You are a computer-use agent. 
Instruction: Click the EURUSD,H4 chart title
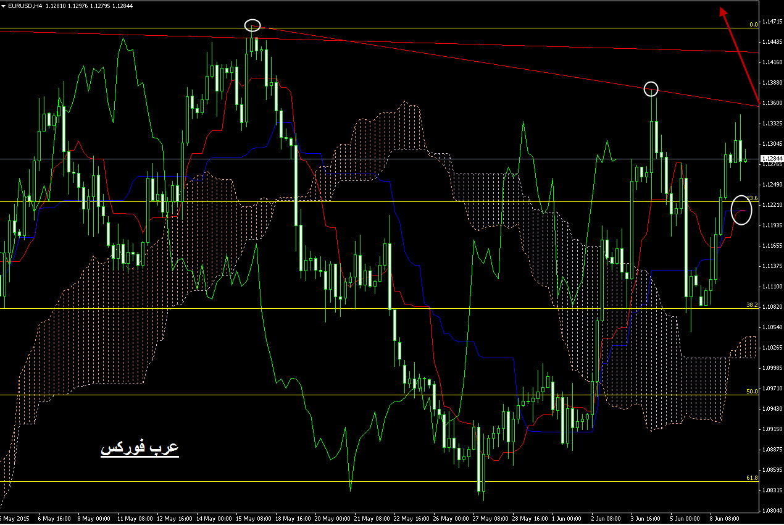coord(25,5)
